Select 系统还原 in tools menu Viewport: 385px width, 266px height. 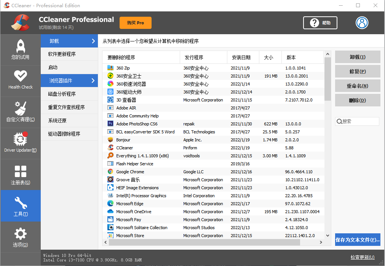(x=69, y=120)
